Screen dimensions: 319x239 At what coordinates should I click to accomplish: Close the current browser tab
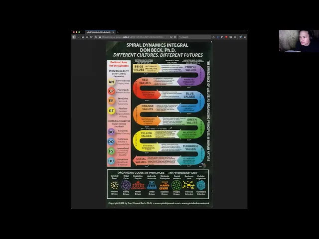pos(113,32)
